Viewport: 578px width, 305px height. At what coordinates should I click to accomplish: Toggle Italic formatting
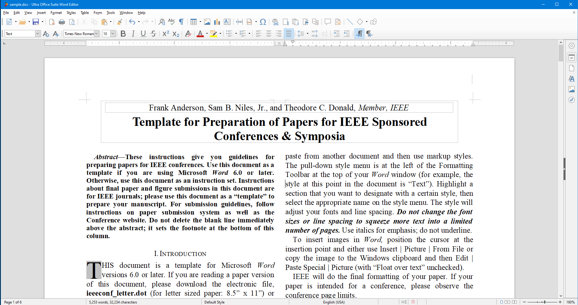133,34
